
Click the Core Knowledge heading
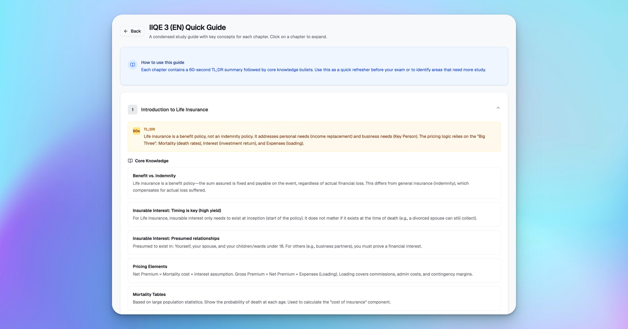tap(152, 161)
